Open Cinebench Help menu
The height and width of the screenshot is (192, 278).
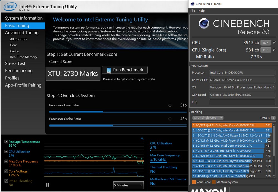[201, 11]
